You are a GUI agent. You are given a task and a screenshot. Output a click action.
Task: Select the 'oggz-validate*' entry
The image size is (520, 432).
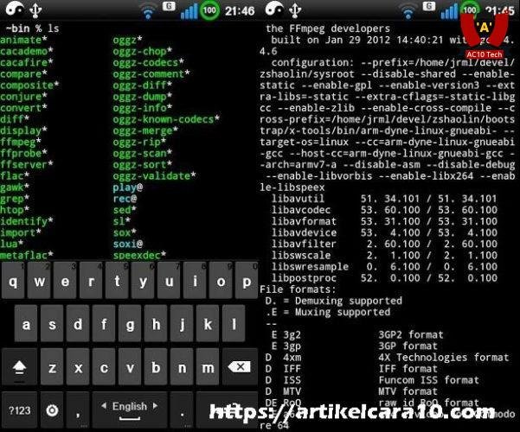(x=155, y=176)
